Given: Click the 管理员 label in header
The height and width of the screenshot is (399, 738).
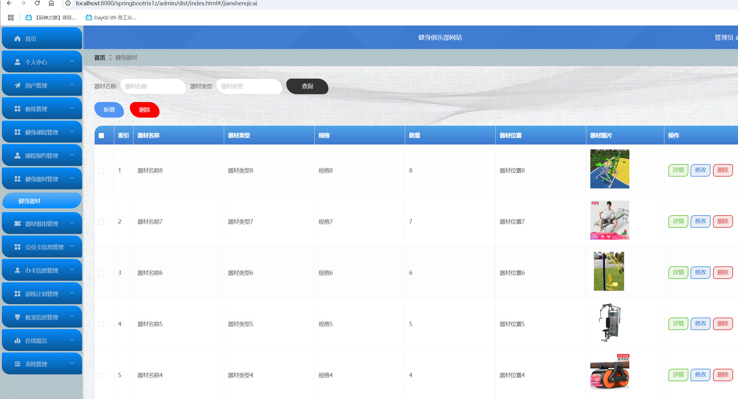Looking at the screenshot, I should [724, 37].
